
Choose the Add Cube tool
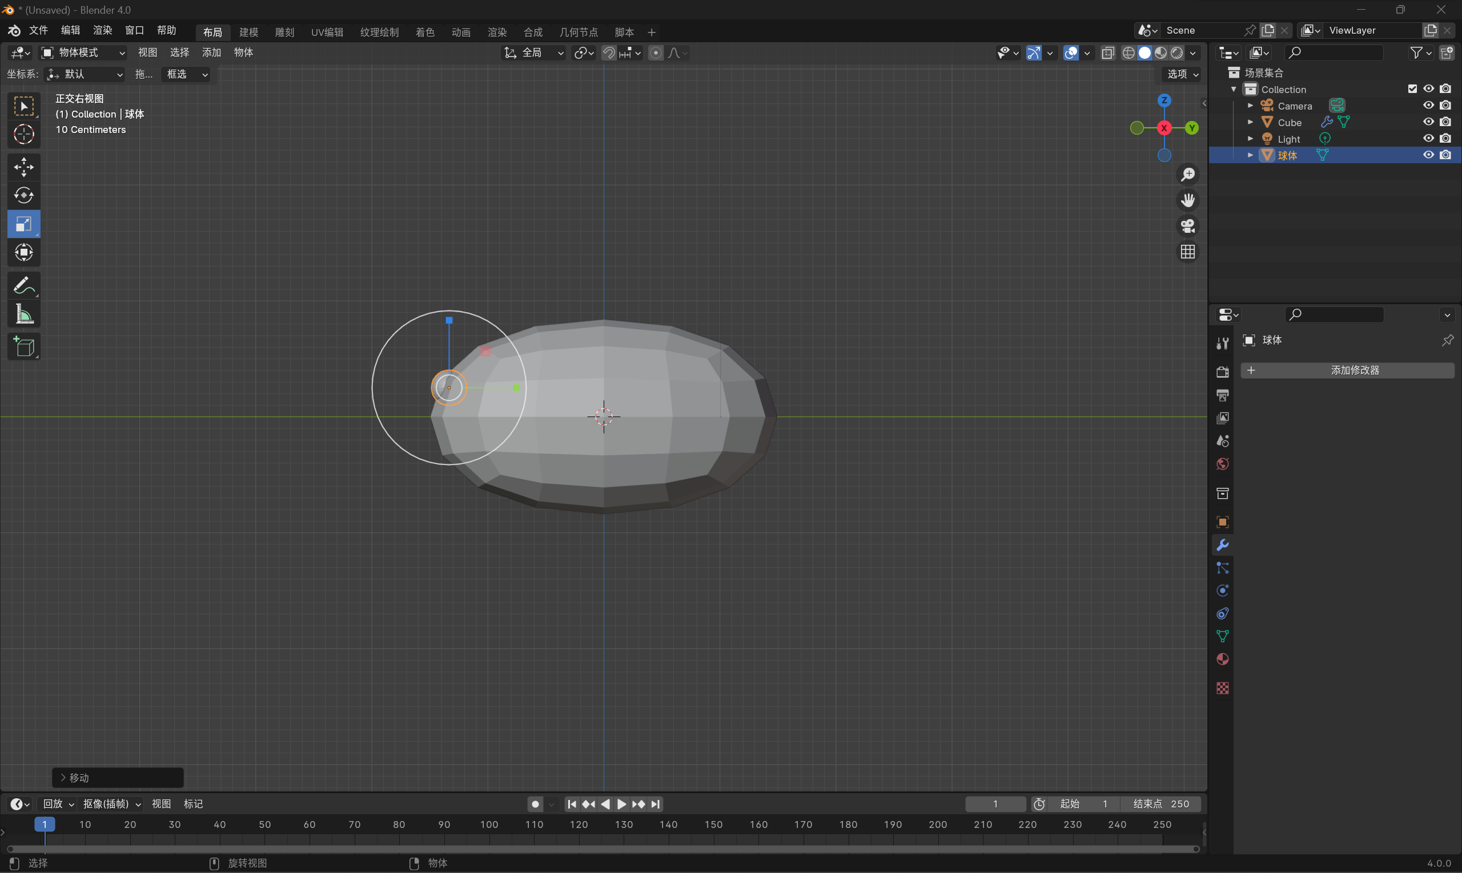tap(23, 347)
